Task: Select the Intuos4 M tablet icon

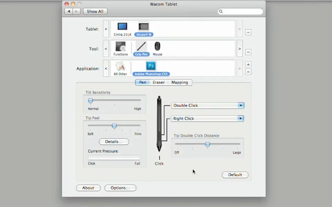Action: [144, 27]
